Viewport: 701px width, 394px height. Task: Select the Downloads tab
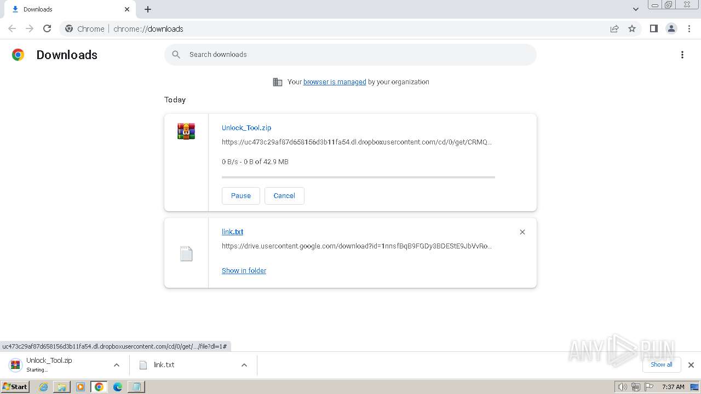coord(69,9)
